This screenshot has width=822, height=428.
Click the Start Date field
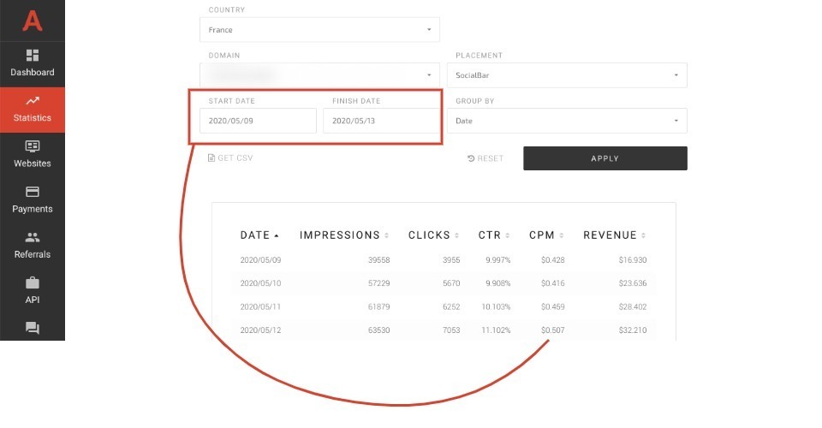point(258,121)
